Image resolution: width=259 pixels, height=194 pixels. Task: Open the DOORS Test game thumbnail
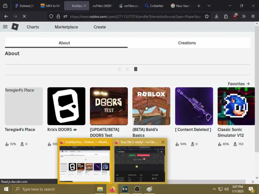(109, 106)
